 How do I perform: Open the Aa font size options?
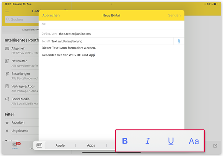pyautogui.click(x=194, y=141)
